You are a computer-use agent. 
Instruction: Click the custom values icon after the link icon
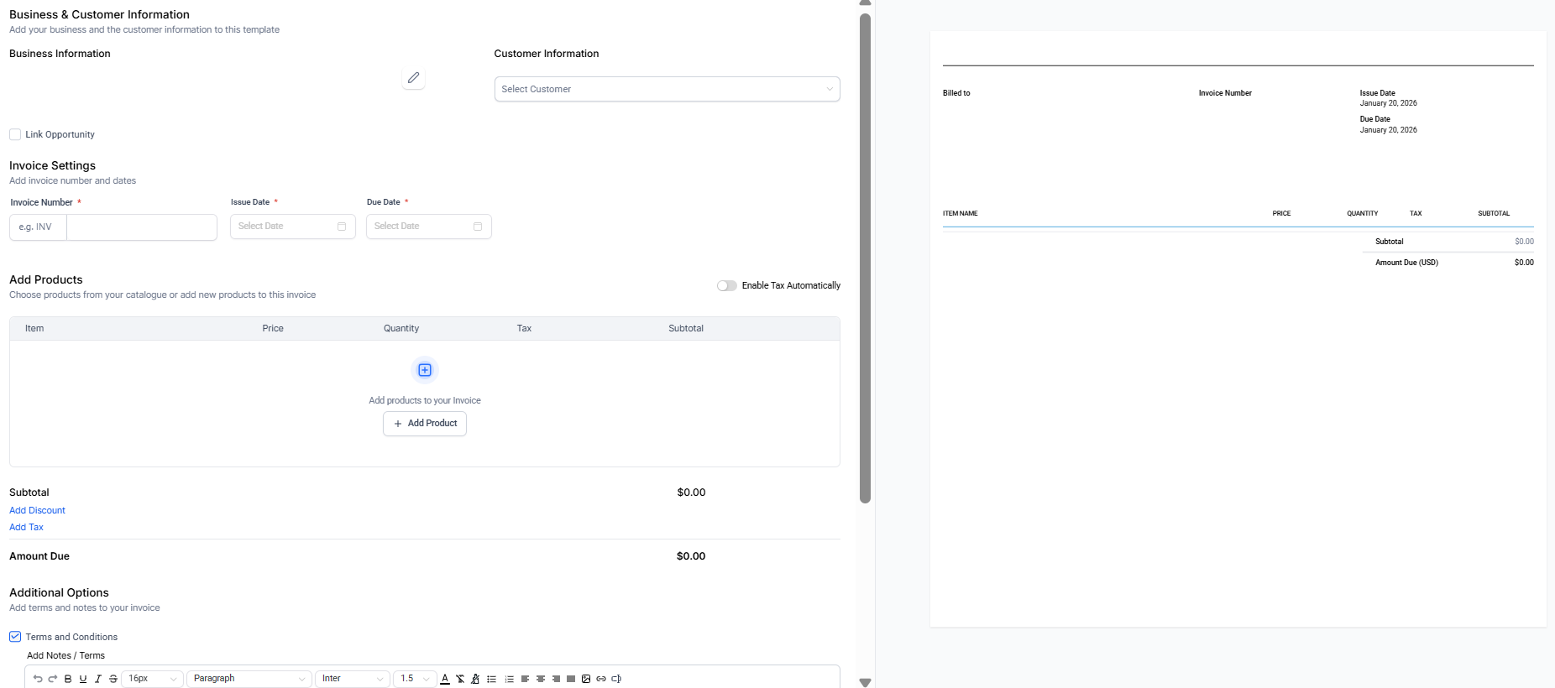616,679
